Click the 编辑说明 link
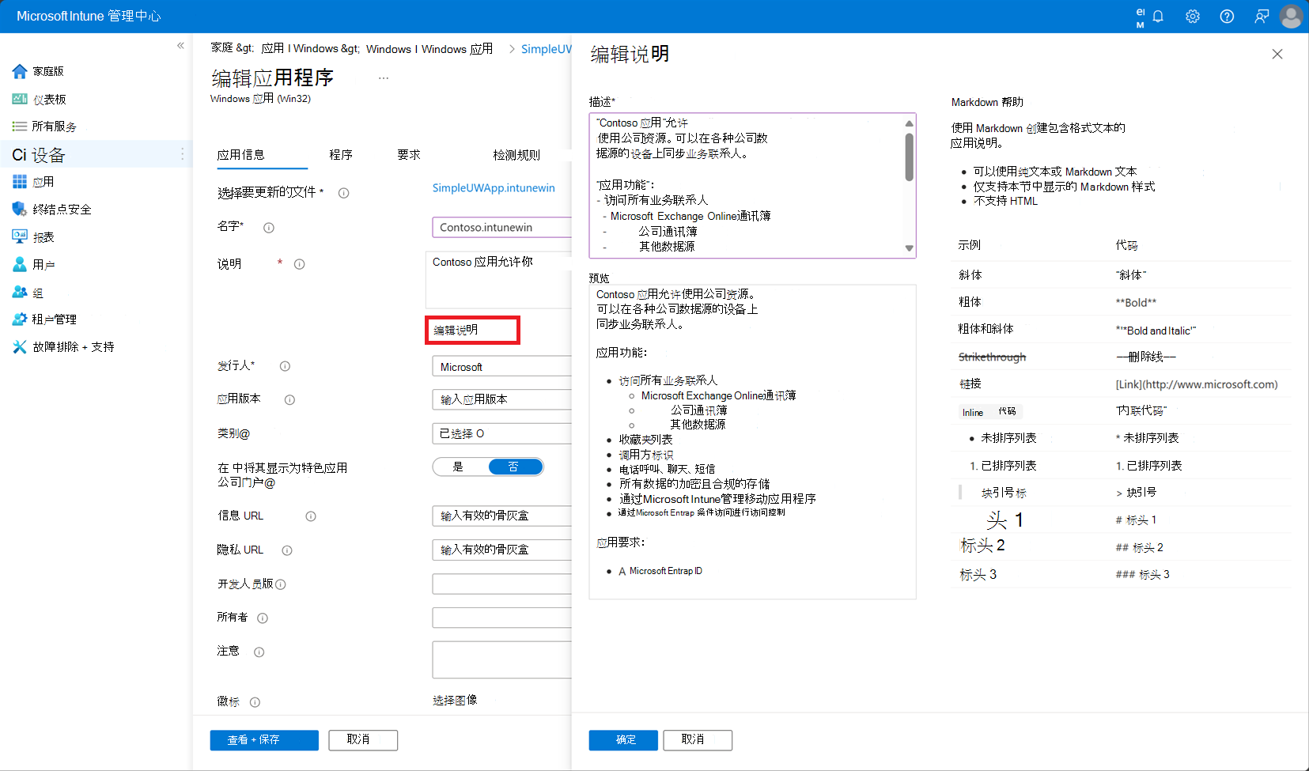Image resolution: width=1309 pixels, height=771 pixels. [456, 331]
